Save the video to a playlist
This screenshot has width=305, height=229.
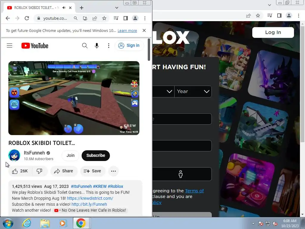[93, 171]
